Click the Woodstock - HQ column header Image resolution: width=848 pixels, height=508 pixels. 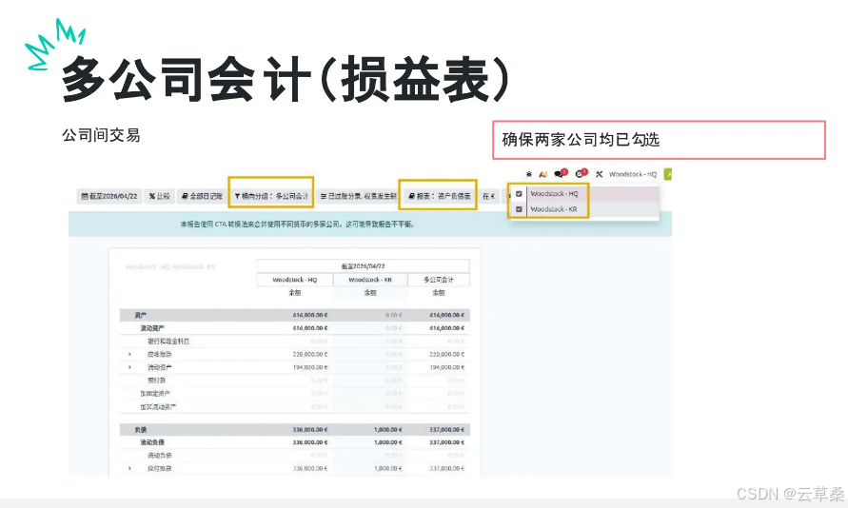(x=295, y=280)
